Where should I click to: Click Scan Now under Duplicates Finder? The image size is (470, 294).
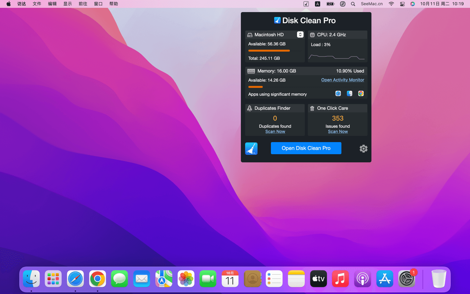pos(275,132)
